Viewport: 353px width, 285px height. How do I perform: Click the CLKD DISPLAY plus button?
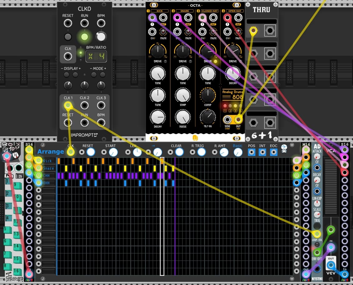[x=75, y=75]
